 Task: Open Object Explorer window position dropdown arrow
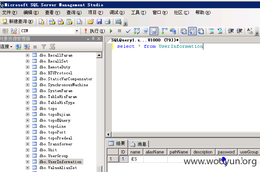point(88,39)
